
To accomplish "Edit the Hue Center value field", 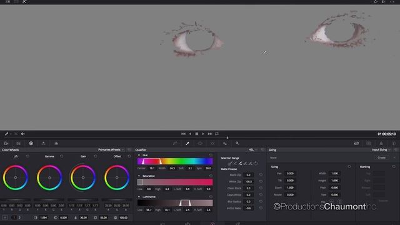I will click(x=152, y=168).
